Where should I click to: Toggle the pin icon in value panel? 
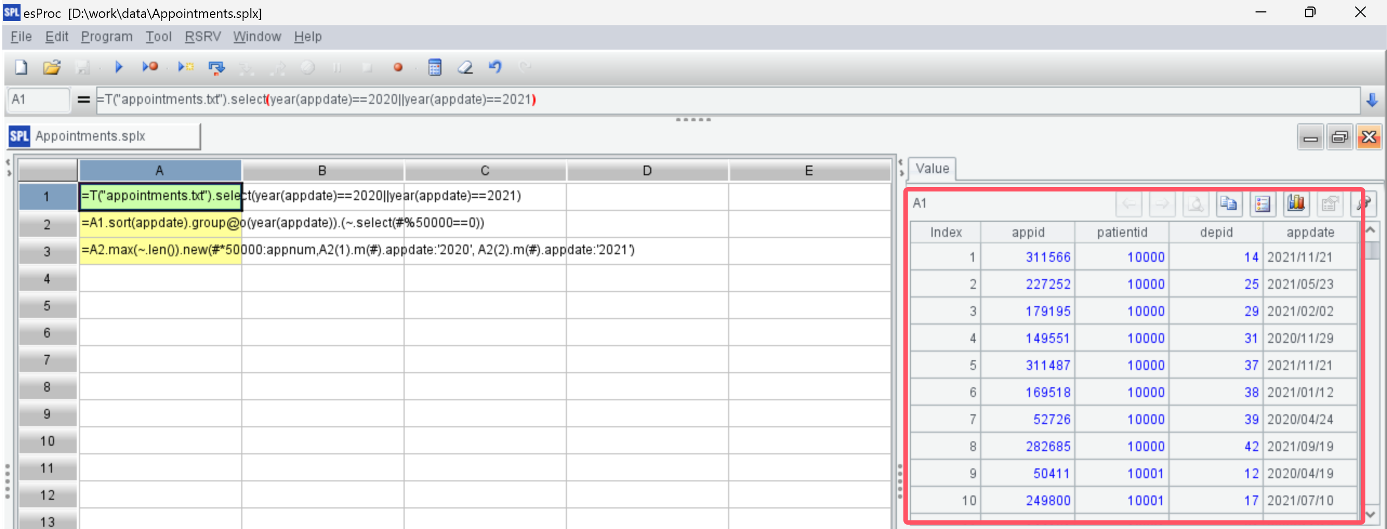tap(1364, 203)
